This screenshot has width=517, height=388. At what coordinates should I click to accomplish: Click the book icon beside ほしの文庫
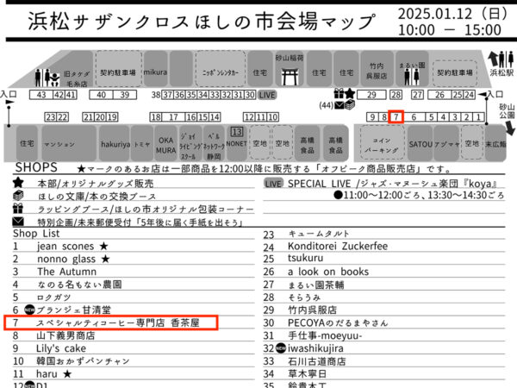click(18, 196)
